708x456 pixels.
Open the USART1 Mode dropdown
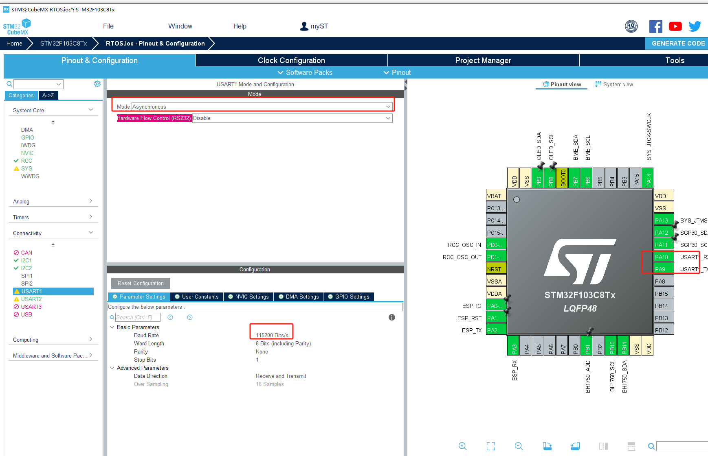coord(388,106)
